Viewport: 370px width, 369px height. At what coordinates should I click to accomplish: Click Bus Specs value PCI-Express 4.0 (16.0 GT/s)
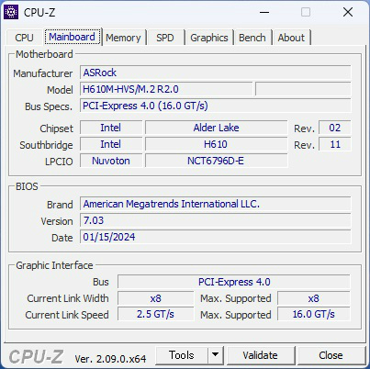click(x=216, y=106)
